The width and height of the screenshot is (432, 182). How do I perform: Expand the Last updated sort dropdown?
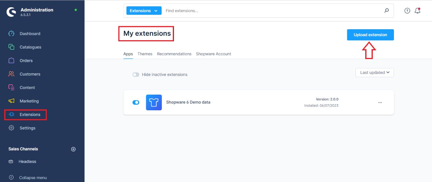coord(375,73)
